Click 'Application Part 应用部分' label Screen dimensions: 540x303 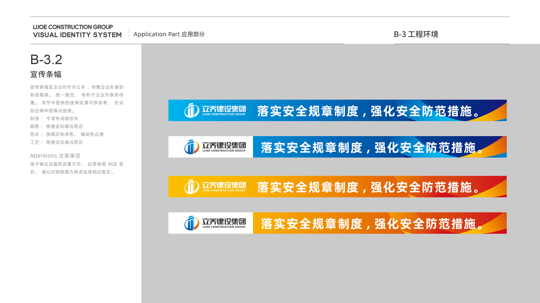[169, 34]
